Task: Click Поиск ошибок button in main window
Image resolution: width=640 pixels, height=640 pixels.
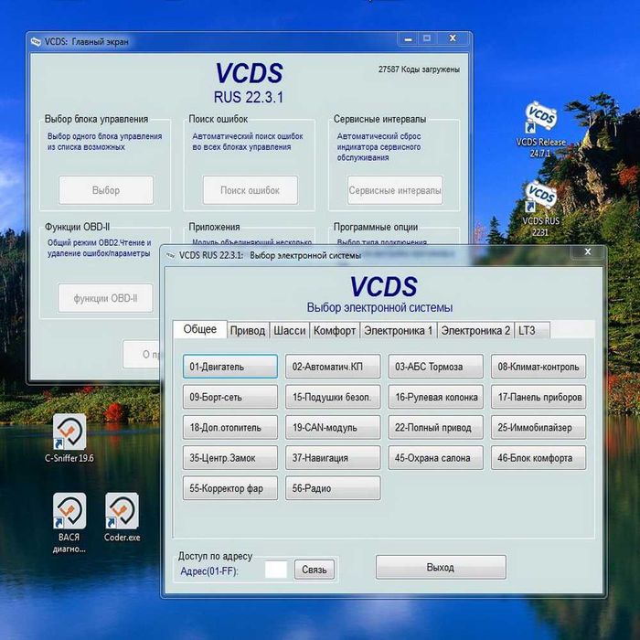Action: click(x=251, y=190)
